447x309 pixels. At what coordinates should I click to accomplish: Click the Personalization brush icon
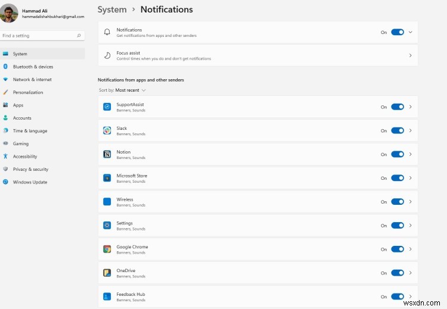coord(5,92)
